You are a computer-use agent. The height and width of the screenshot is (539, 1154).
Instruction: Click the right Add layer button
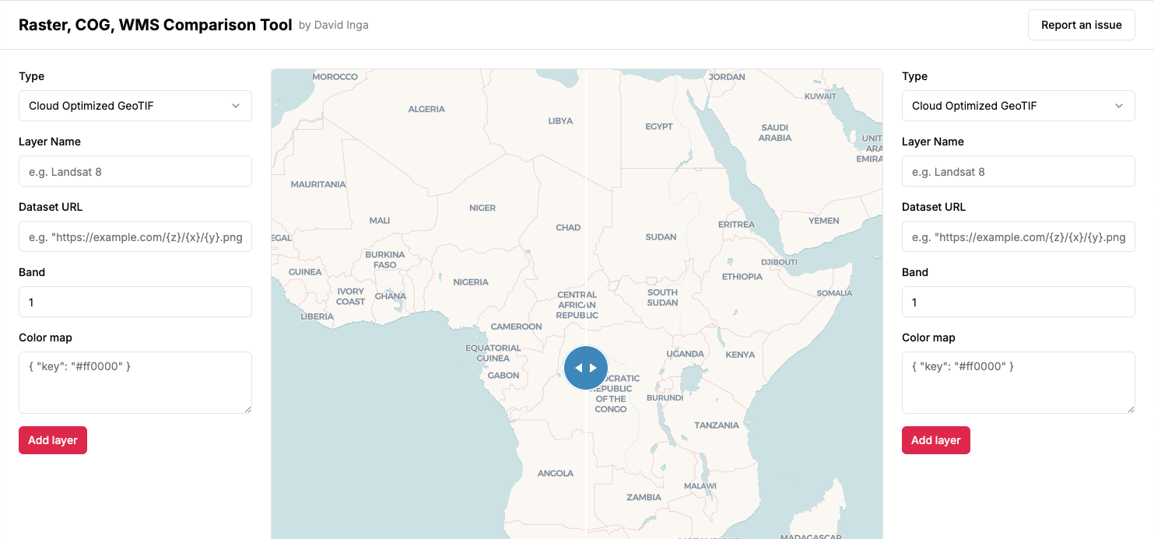pos(936,440)
